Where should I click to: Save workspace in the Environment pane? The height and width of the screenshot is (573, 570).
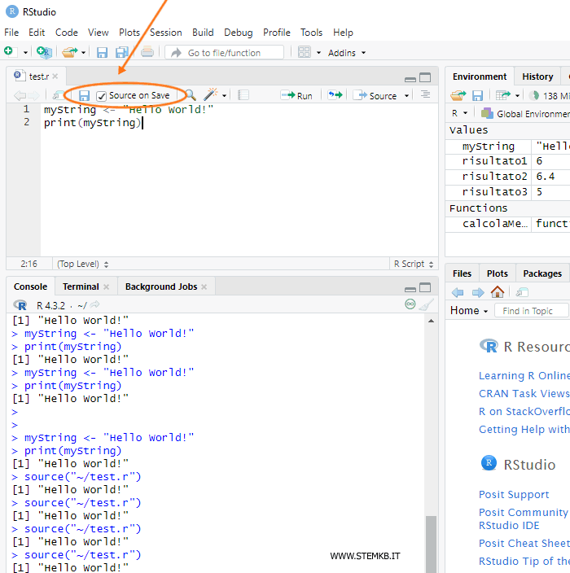pos(478,95)
